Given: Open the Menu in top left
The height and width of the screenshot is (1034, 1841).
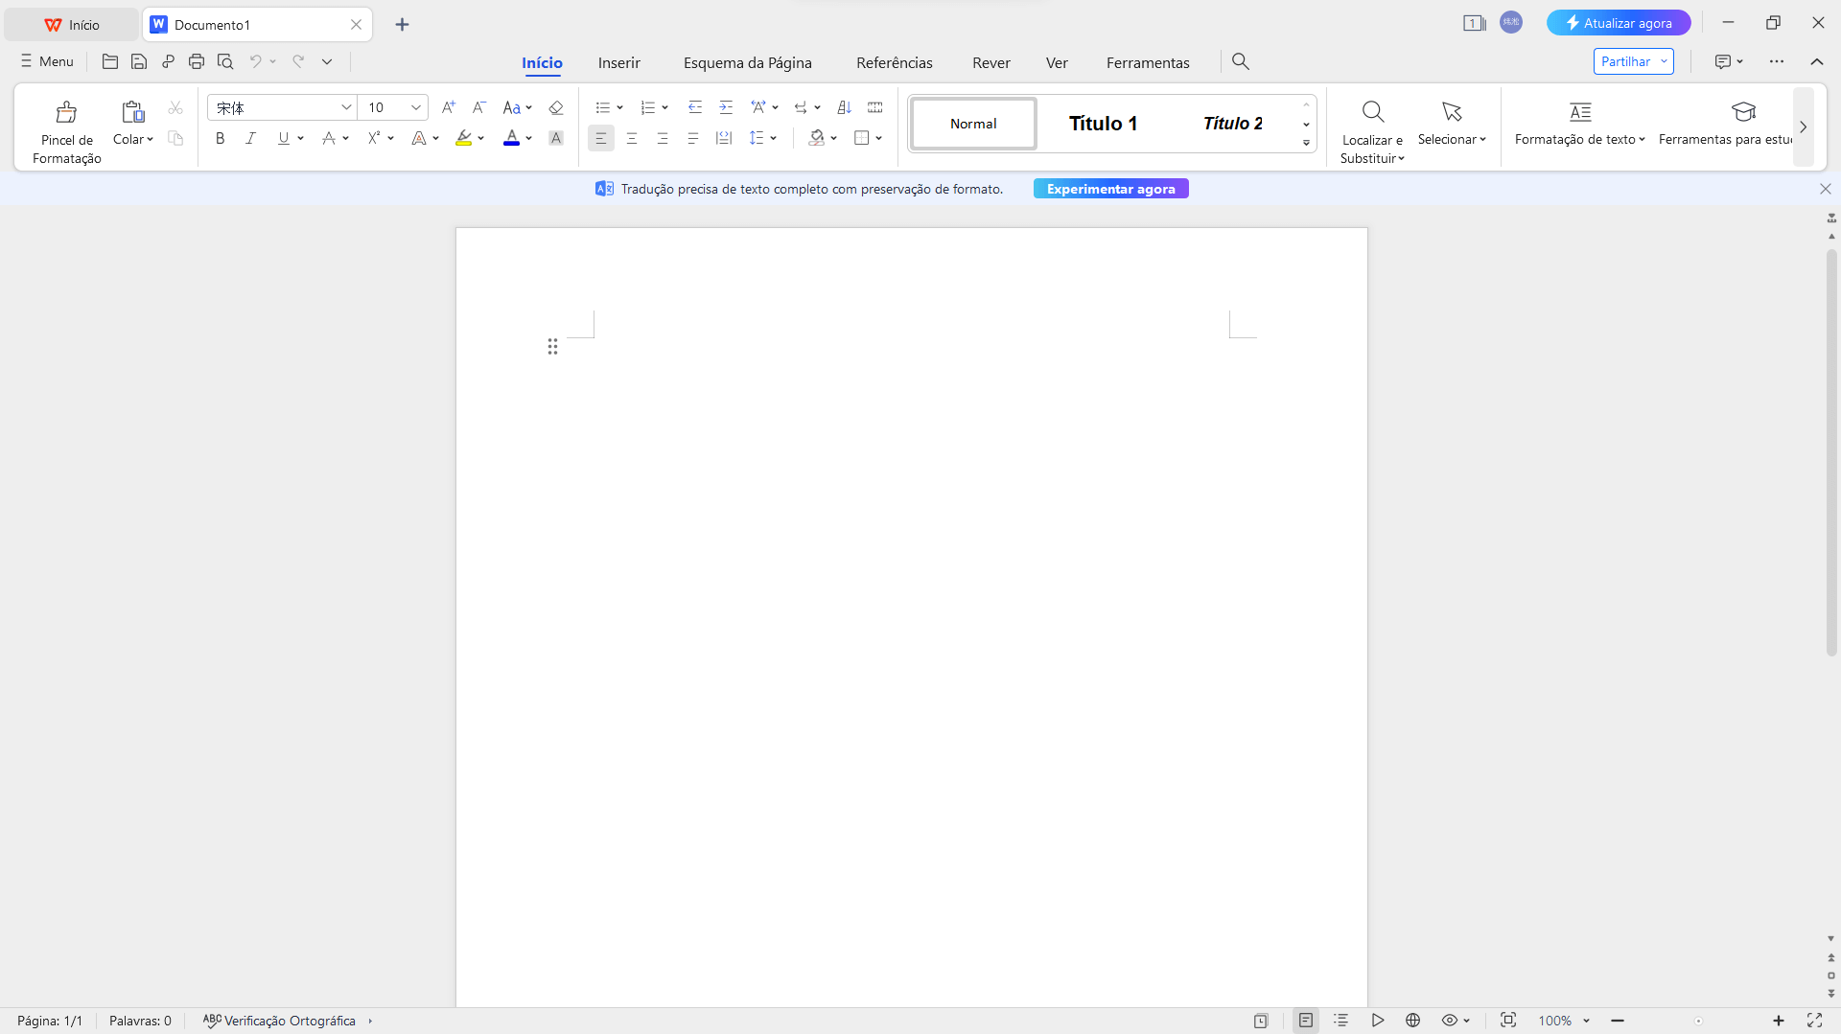Looking at the screenshot, I should click(45, 61).
